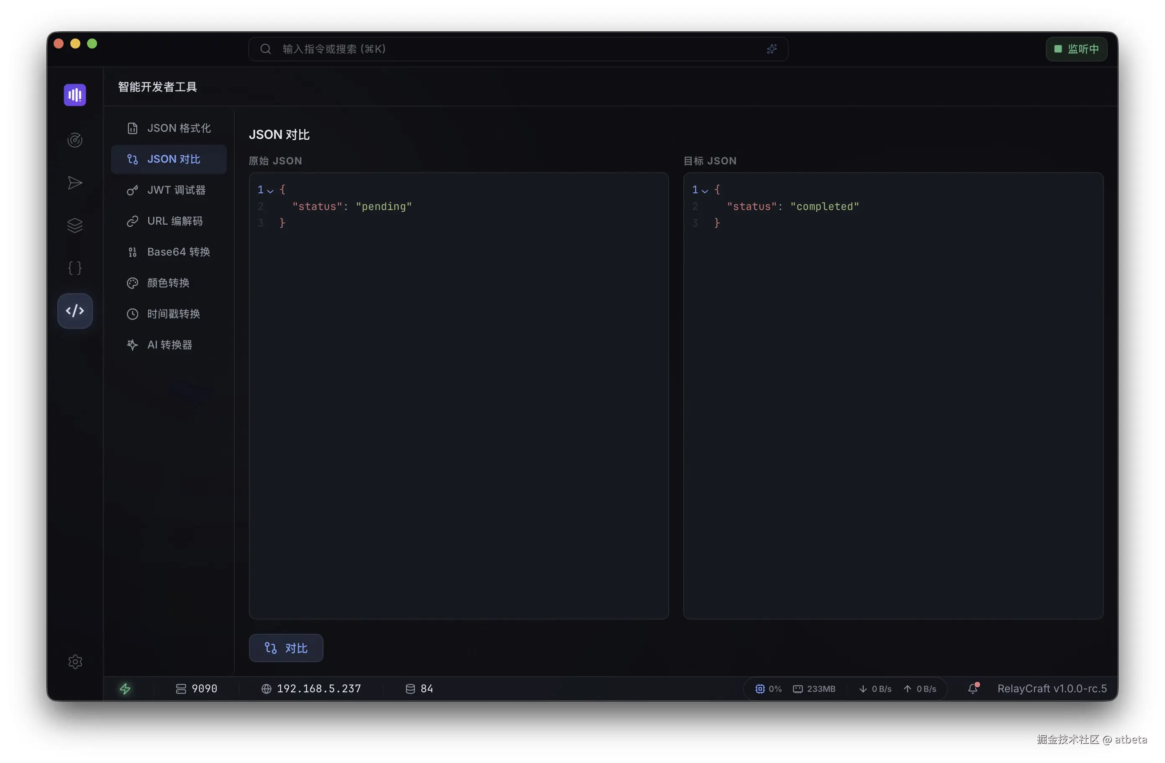
Task: Open the 颜色转换 color converter
Action: pos(169,283)
